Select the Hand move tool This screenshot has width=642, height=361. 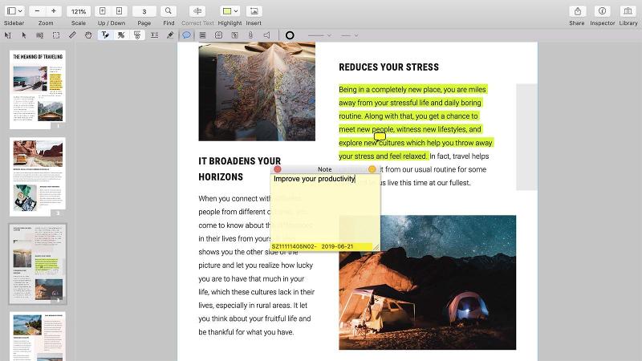click(88, 35)
